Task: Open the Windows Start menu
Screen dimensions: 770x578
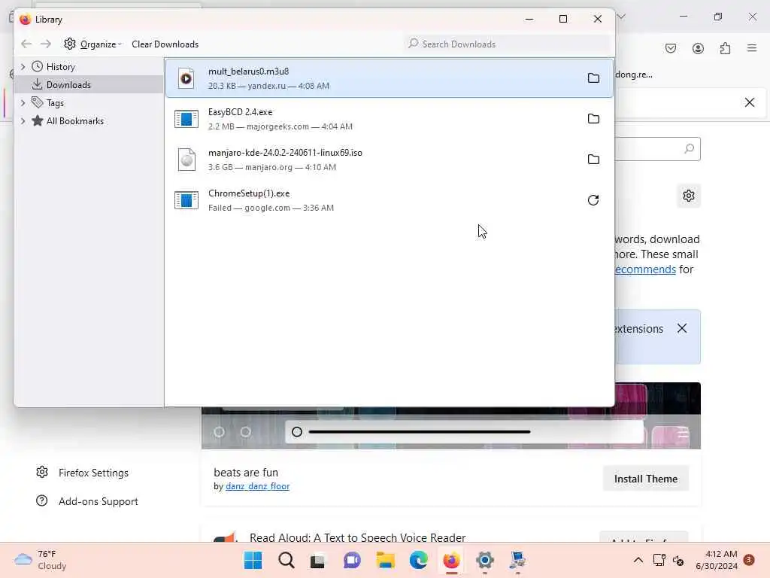Action: [253, 560]
